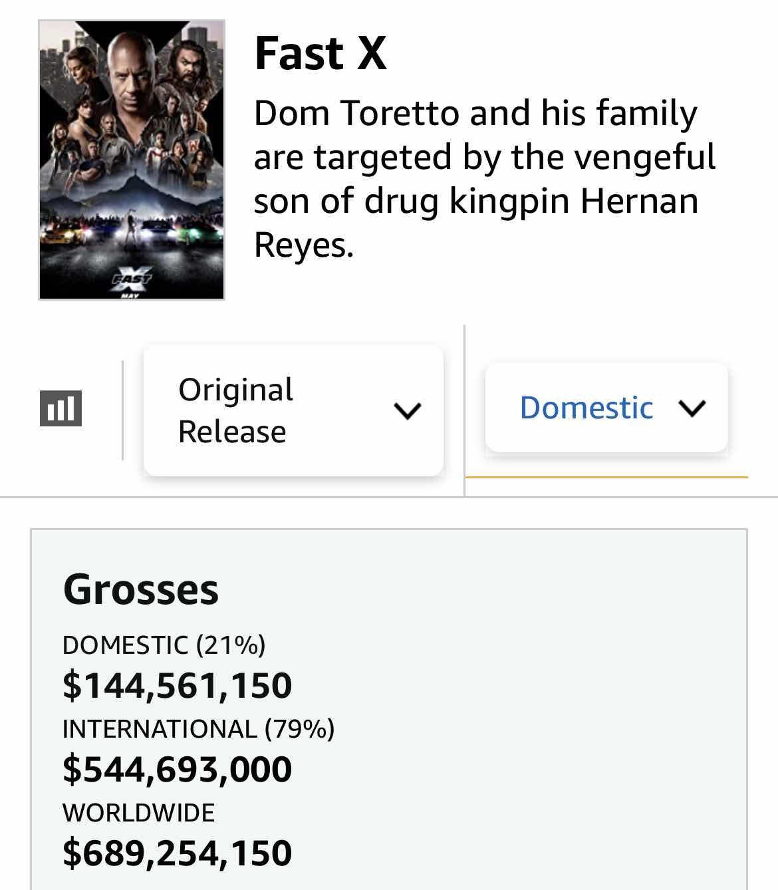Click the chevron arrow beside Original Release
Image resolution: width=778 pixels, height=890 pixels.
click(407, 410)
